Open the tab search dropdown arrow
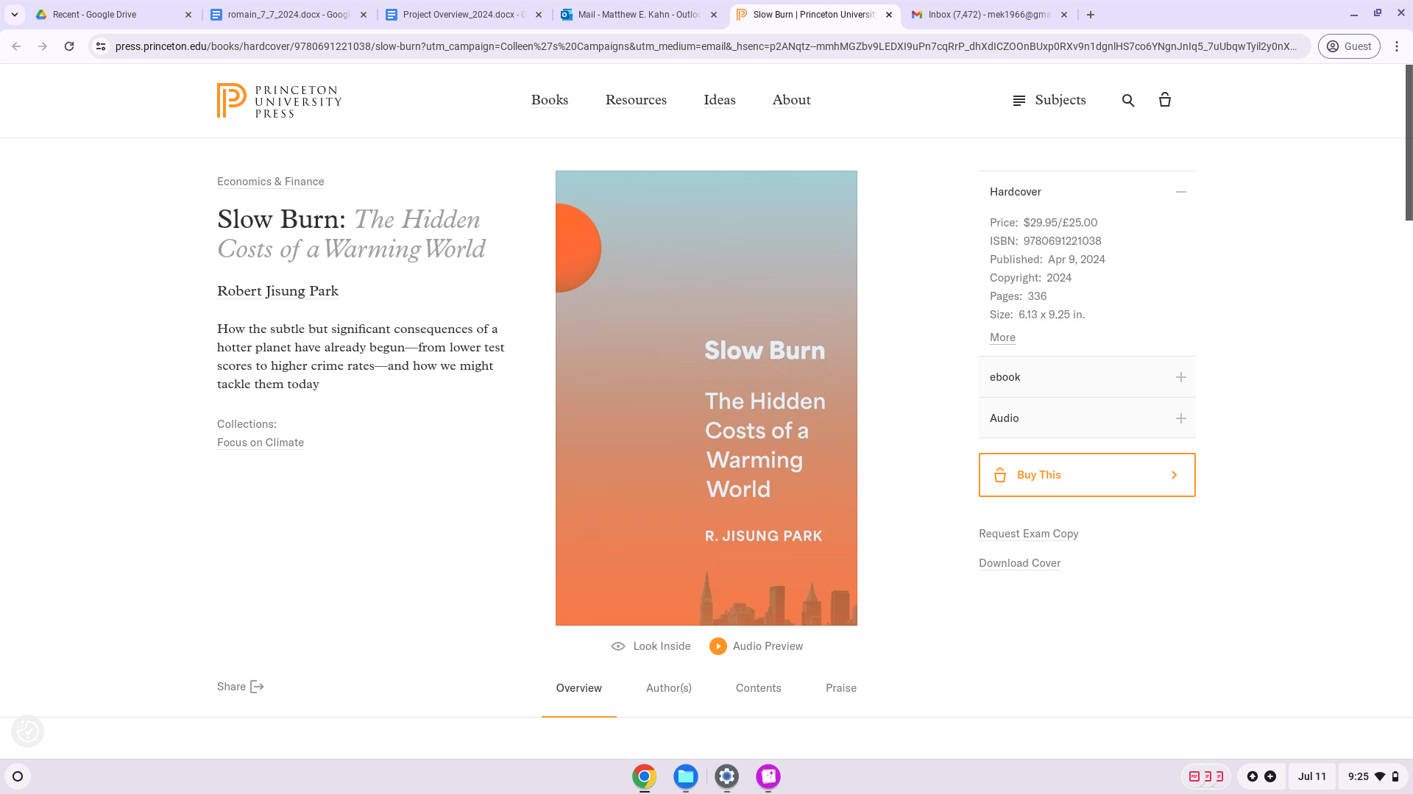This screenshot has height=794, width=1413. (x=15, y=15)
